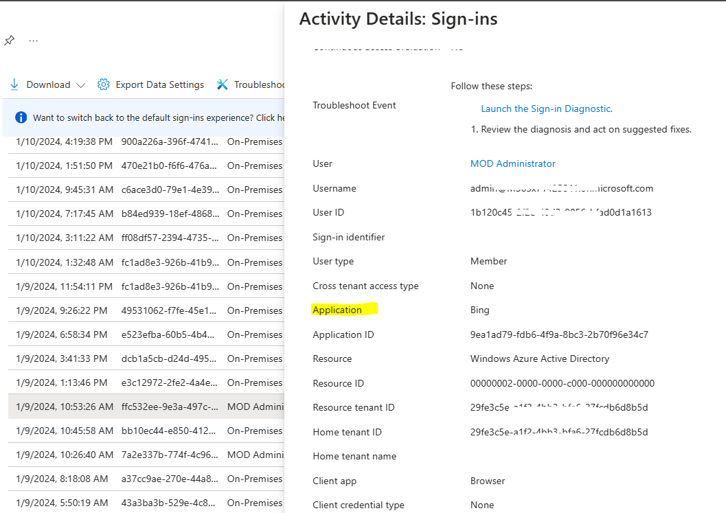Image resolution: width=726 pixels, height=513 pixels.
Task: Select the sign-in row 1/9/2024, 8:18:08 AM
Action: [146, 479]
